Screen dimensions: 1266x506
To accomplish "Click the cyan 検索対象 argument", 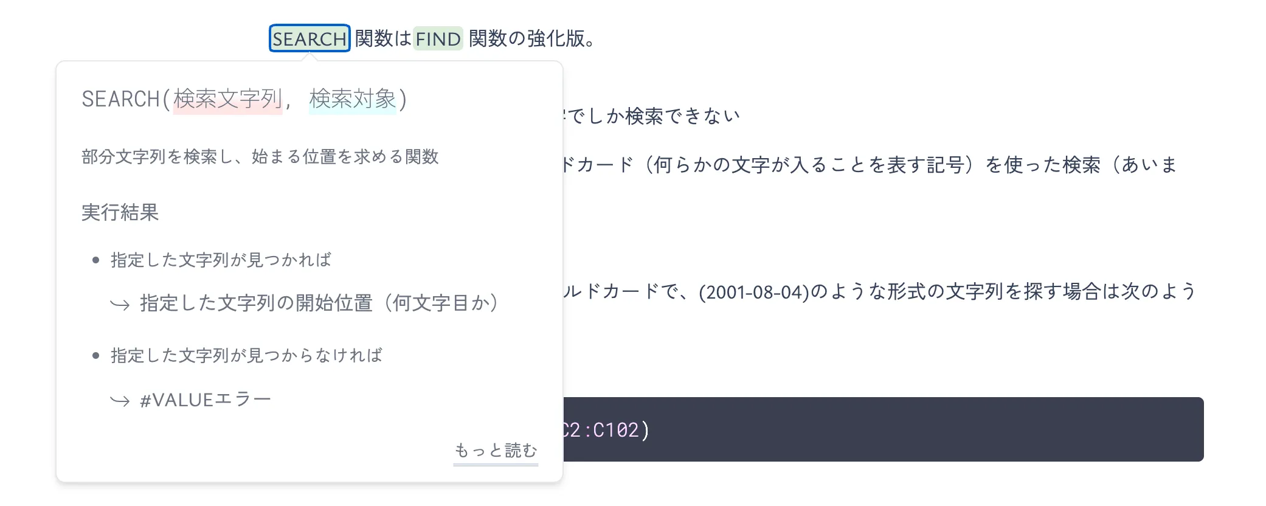I will click(352, 99).
